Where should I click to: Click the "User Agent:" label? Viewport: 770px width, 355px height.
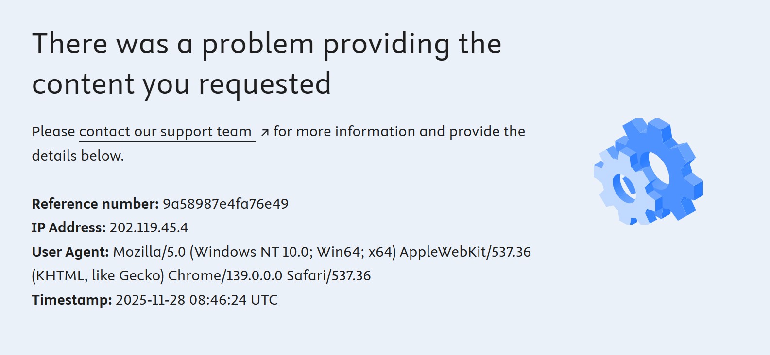point(70,252)
